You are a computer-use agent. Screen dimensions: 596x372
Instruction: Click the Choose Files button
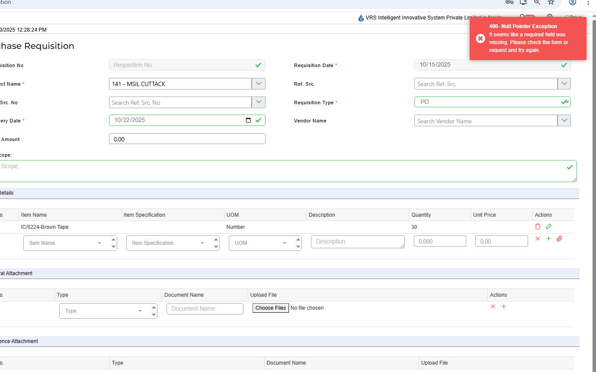(270, 308)
